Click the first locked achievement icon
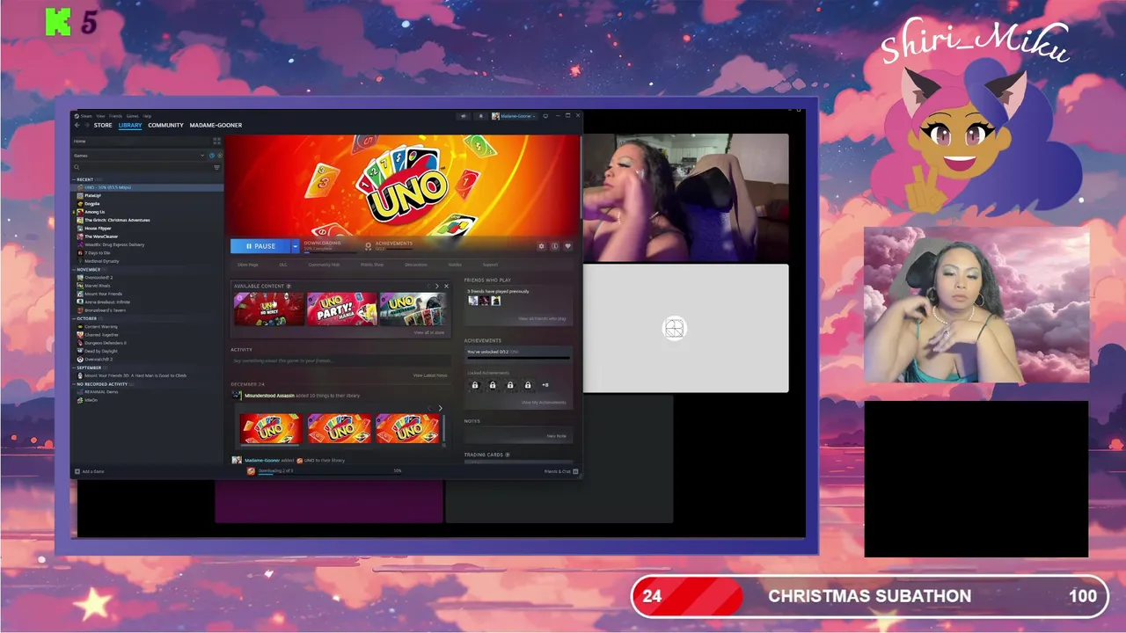 475,385
